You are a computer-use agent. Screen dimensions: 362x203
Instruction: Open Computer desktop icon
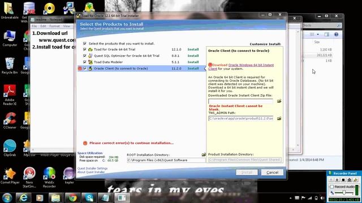pos(10,38)
